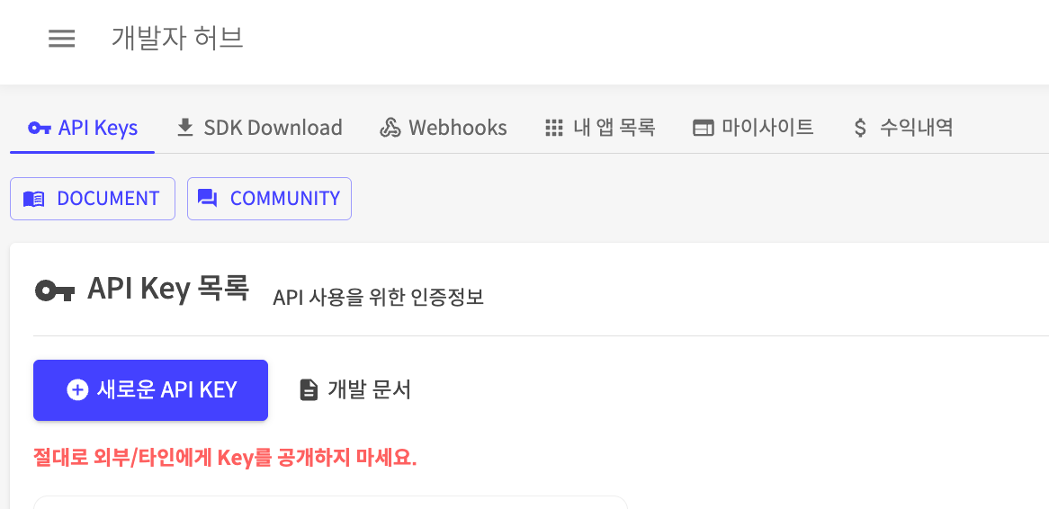Screen dimensions: 1049x509
Task: Click the book icon in DOCUMENT button
Action: [34, 199]
